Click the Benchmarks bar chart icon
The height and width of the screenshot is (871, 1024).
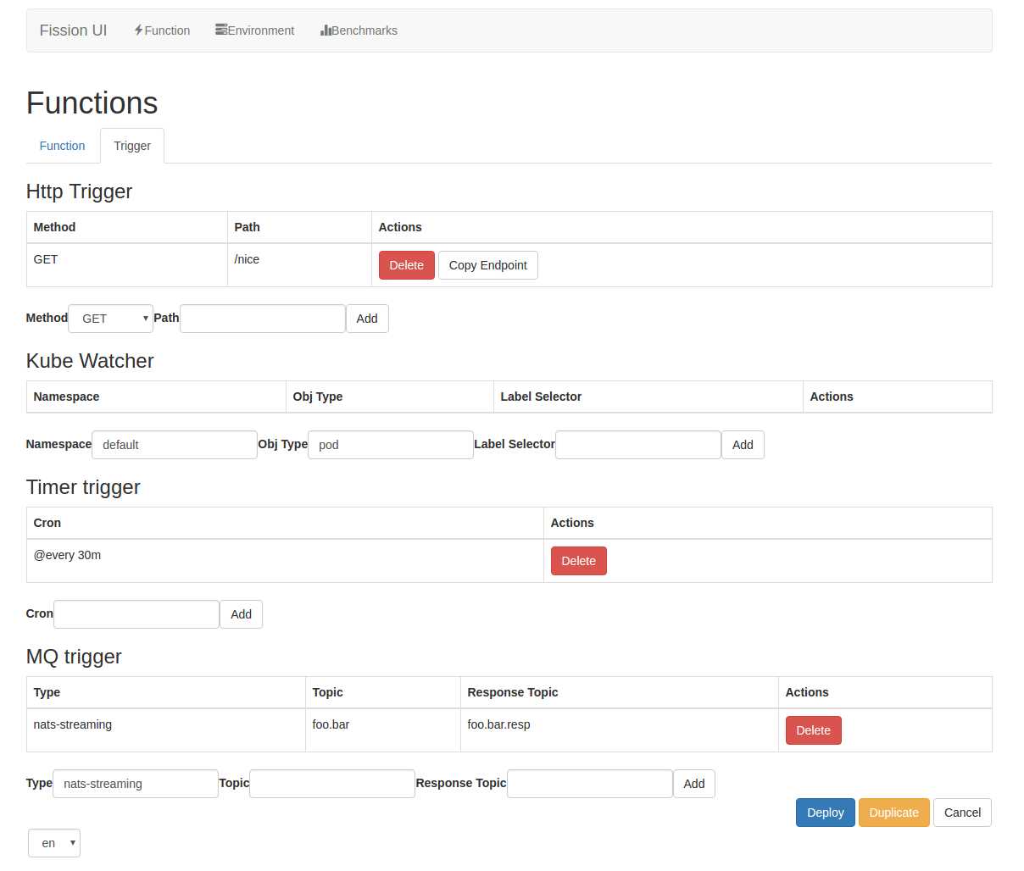326,31
